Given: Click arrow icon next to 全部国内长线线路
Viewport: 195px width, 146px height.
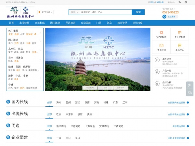Looking at the screenshot, I should point(188,103).
